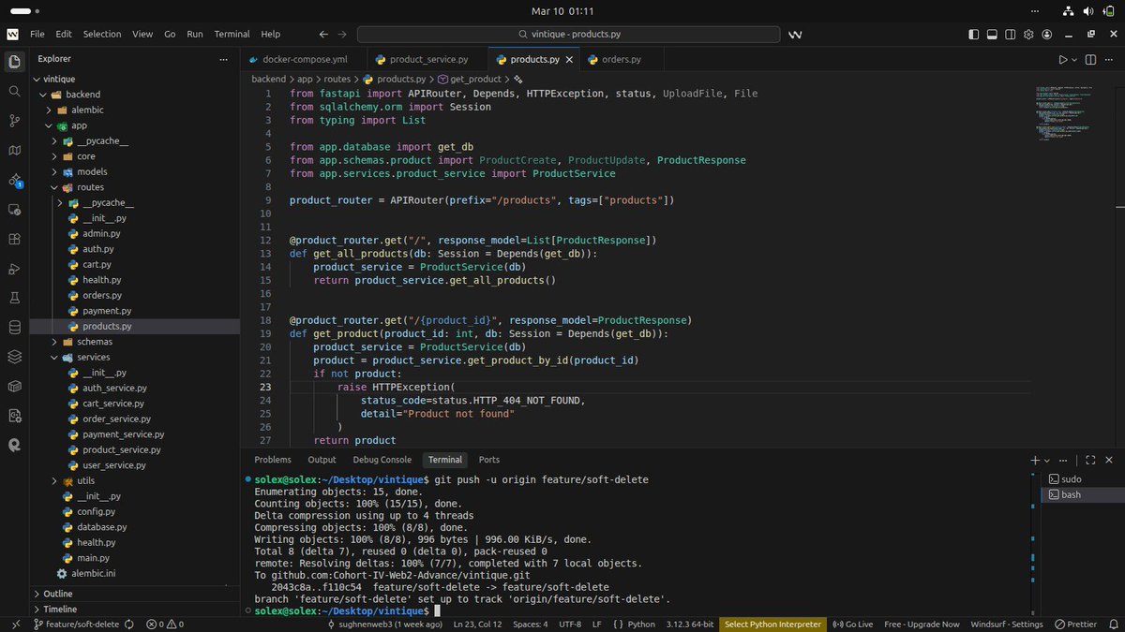Open the run button dropdown arrow
The image size is (1125, 632).
click(1074, 59)
